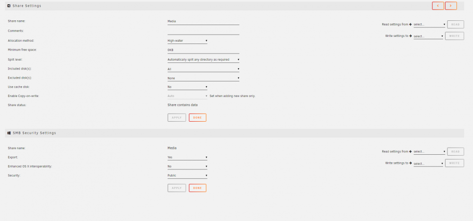Click the Windows icon beside SMB Security Settings
473x221 pixels.
click(x=9, y=133)
